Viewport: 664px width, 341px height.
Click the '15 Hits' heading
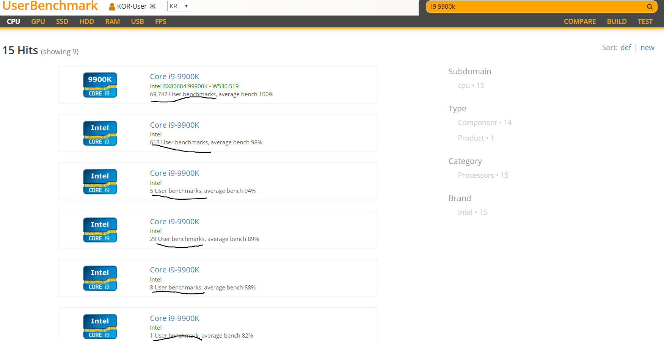(x=20, y=50)
